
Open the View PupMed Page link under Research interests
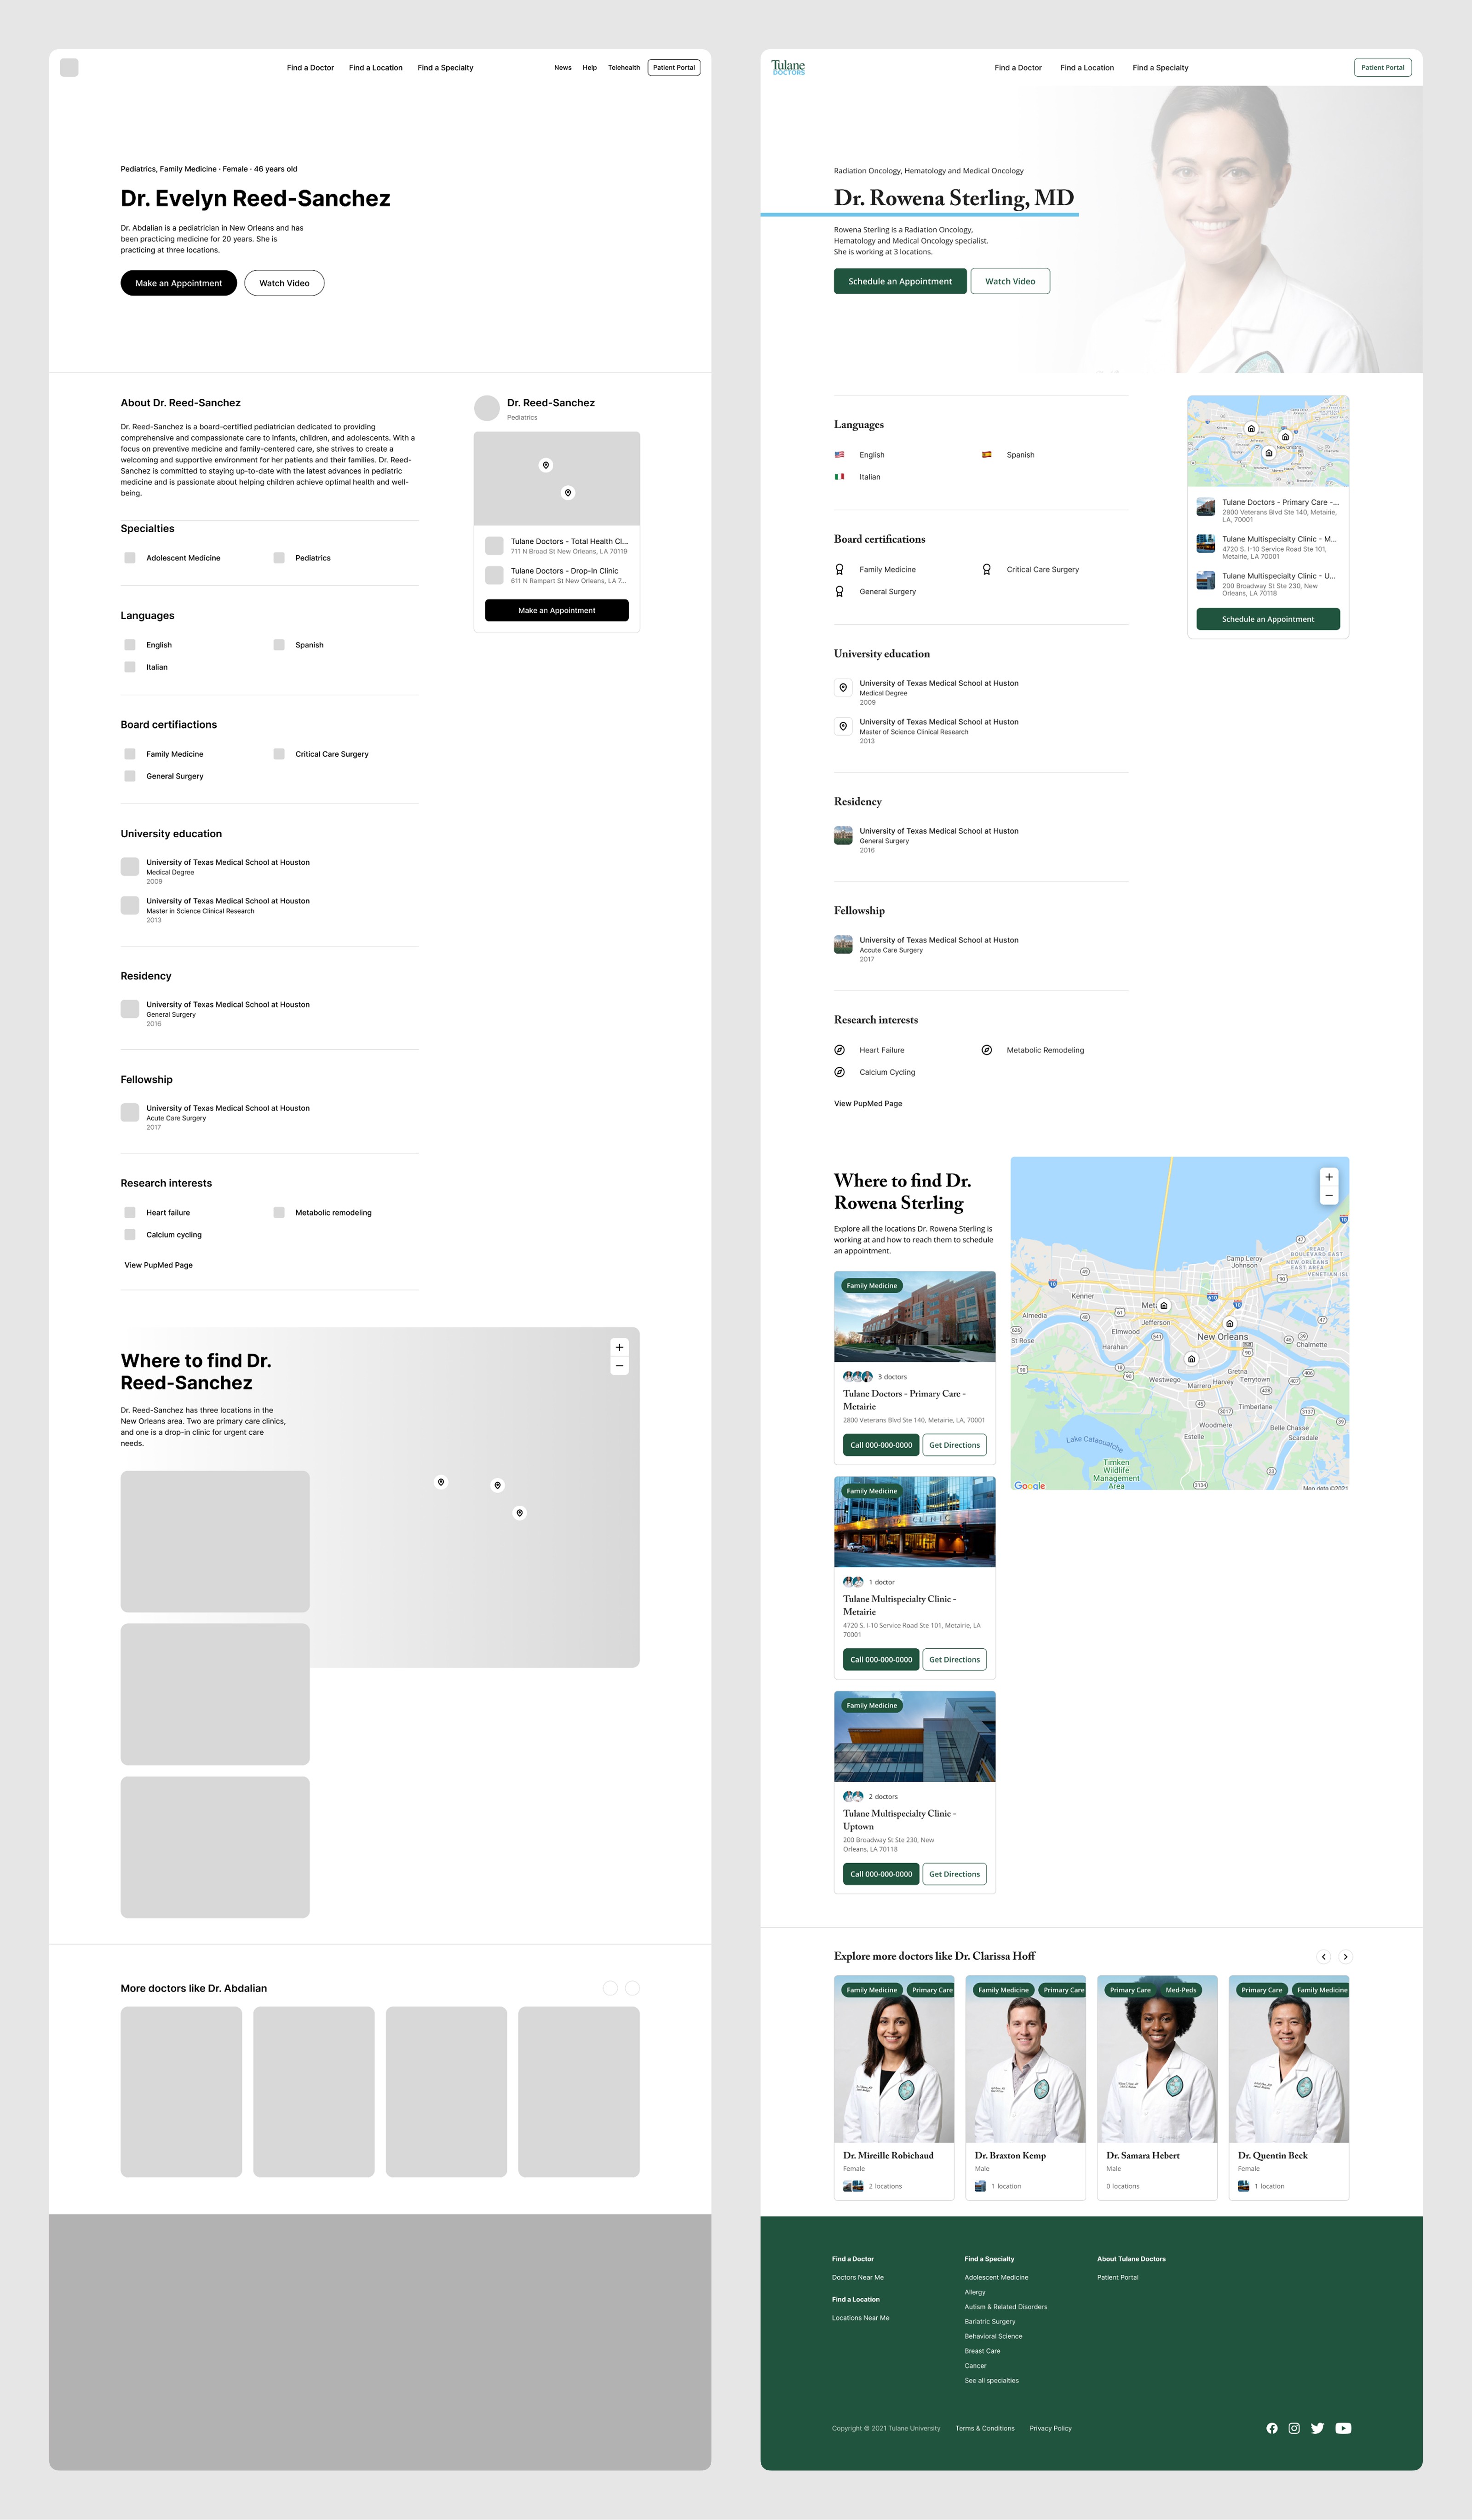point(867,1104)
